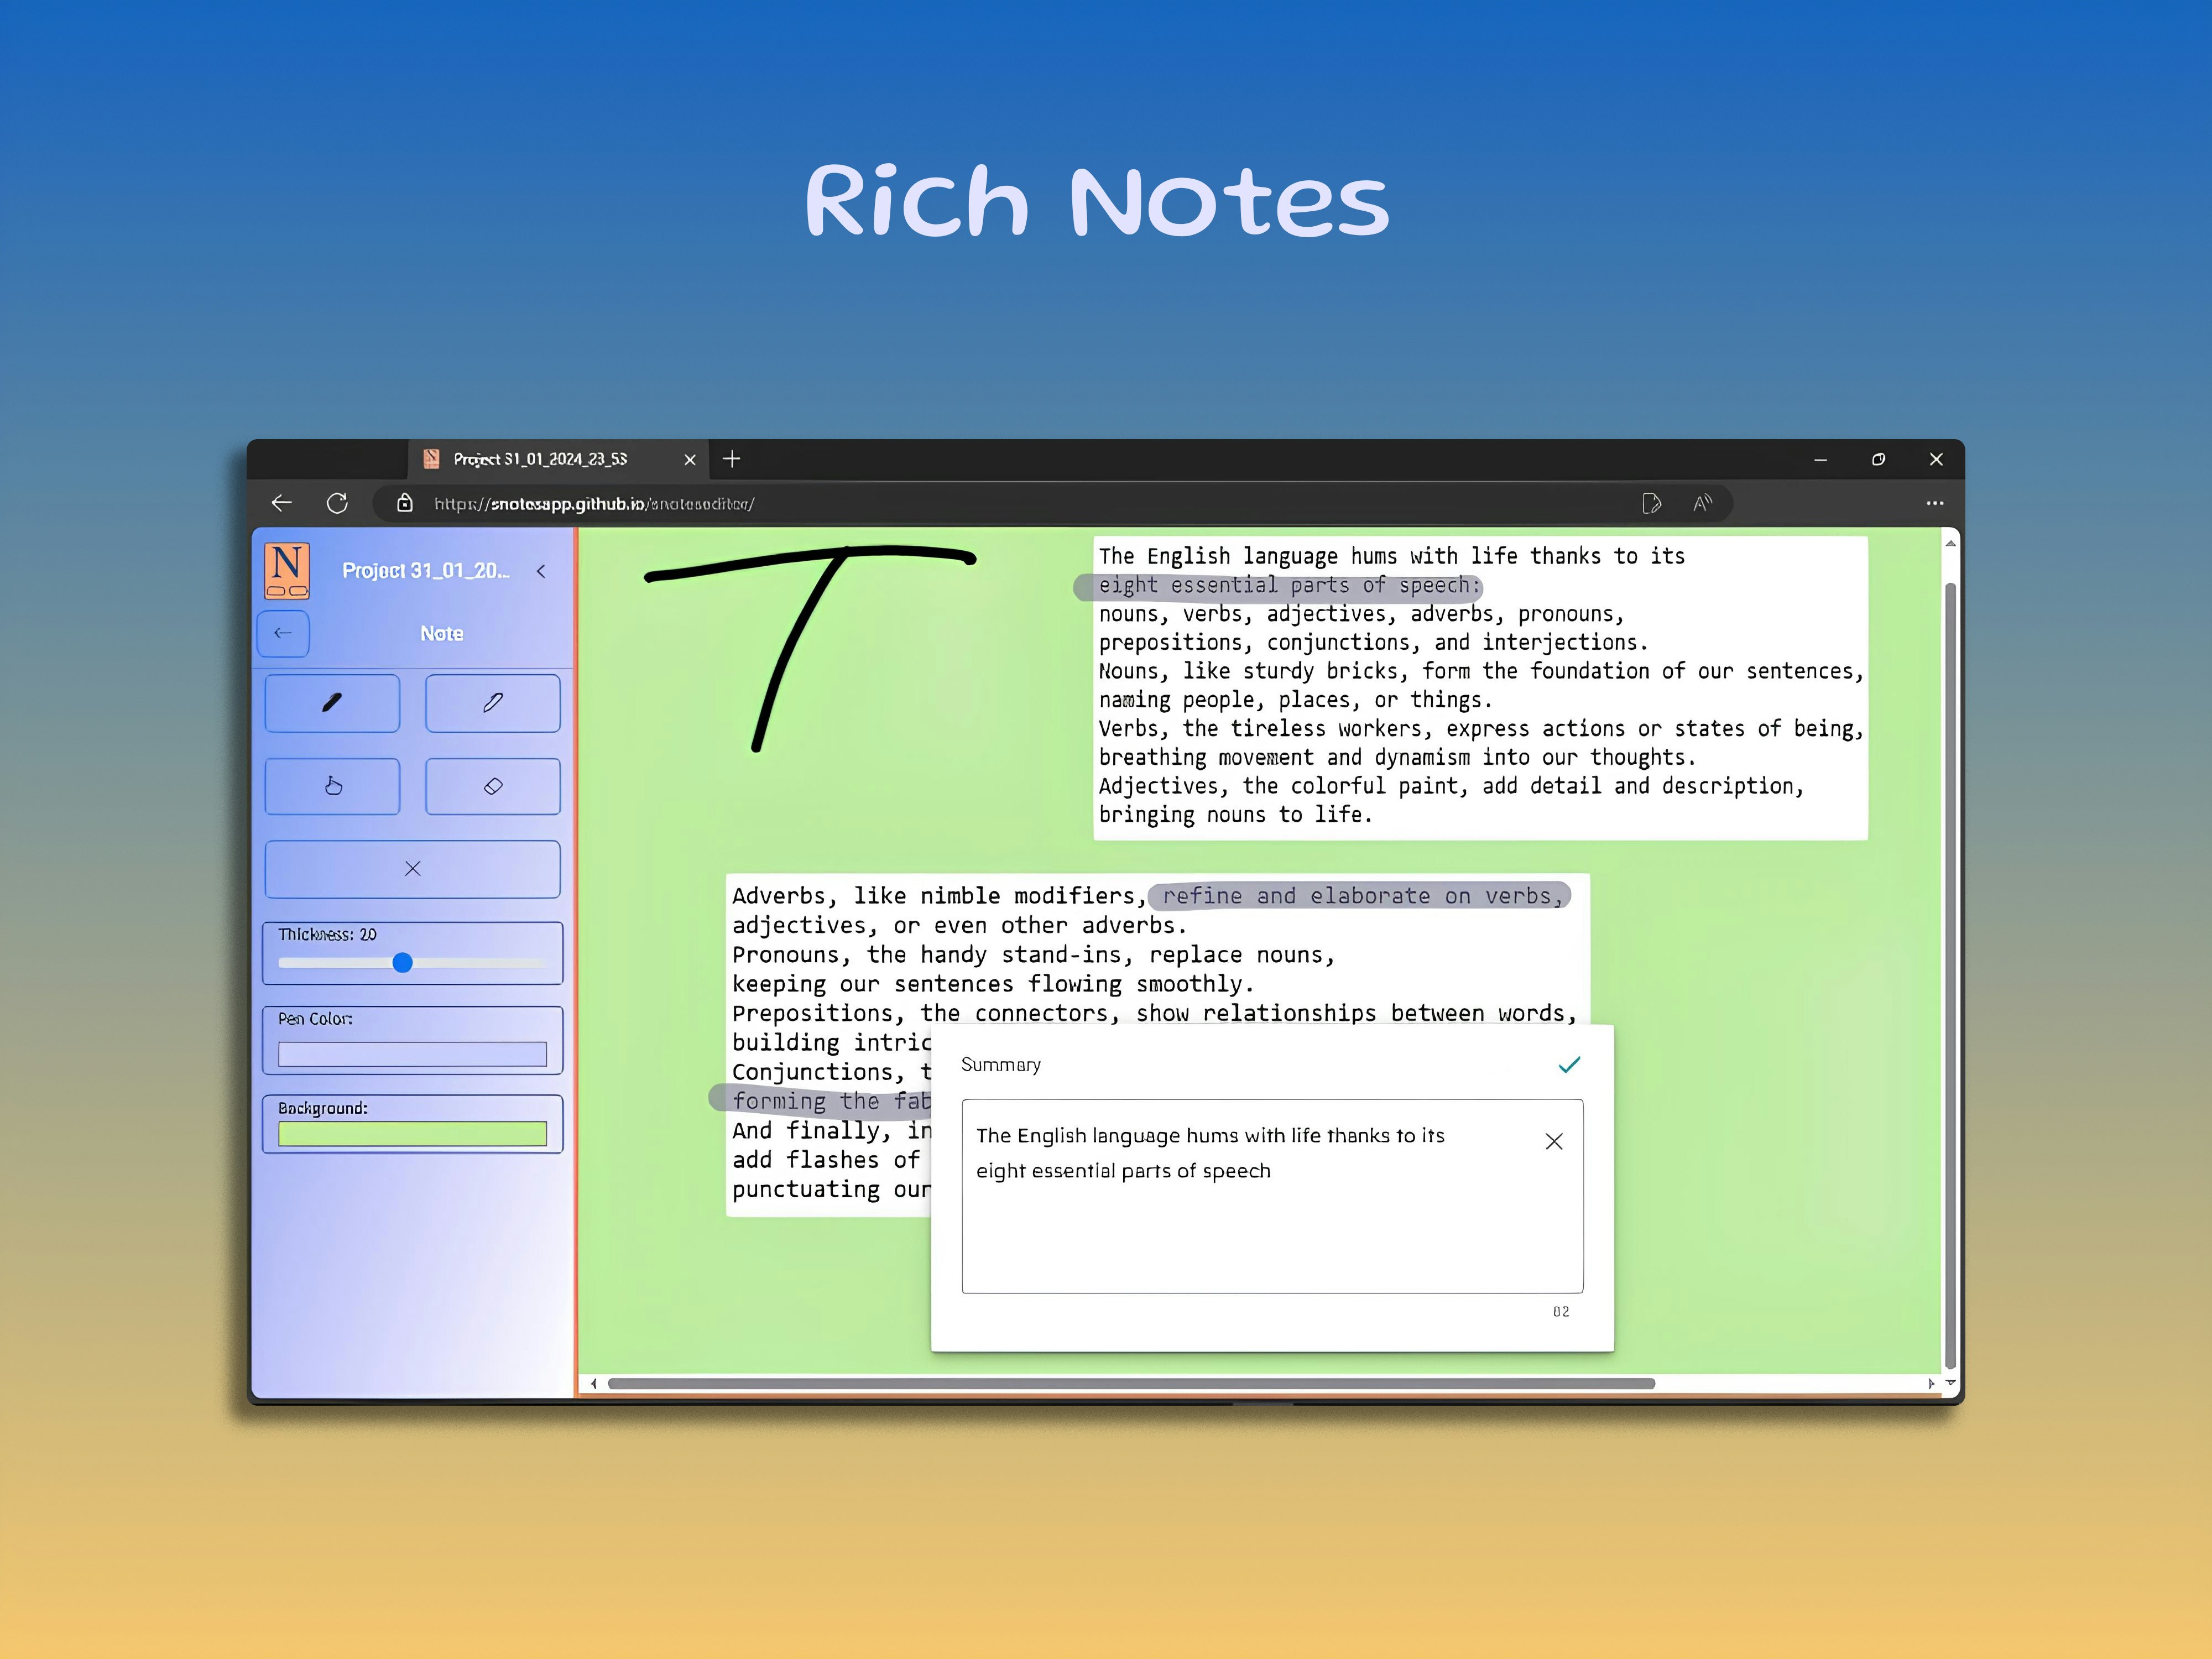Click the horizontal scrollbar thumb
2212x1659 pixels.
click(1131, 1384)
